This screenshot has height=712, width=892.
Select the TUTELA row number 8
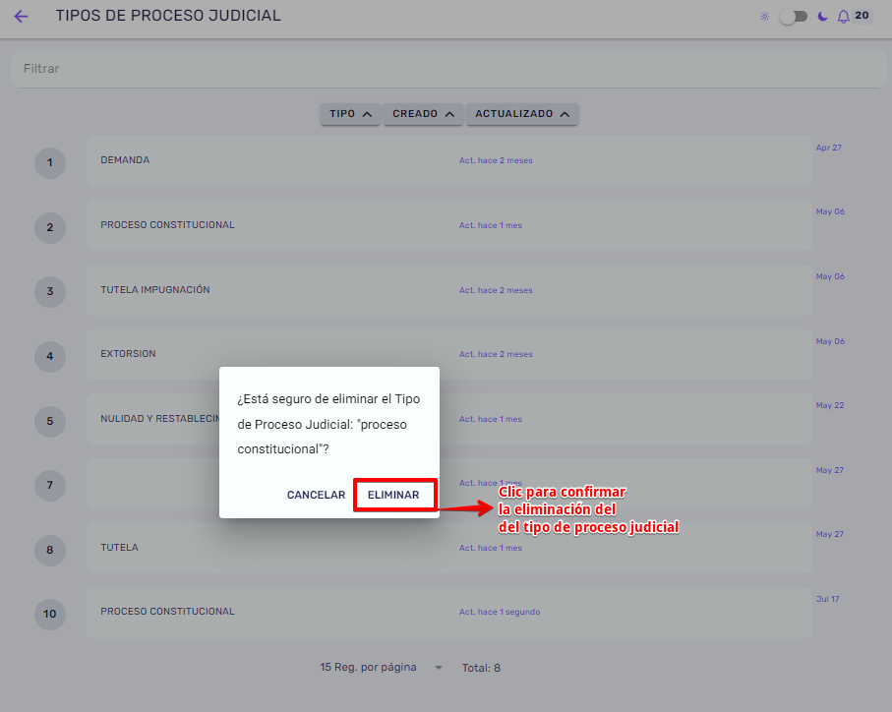coord(448,548)
